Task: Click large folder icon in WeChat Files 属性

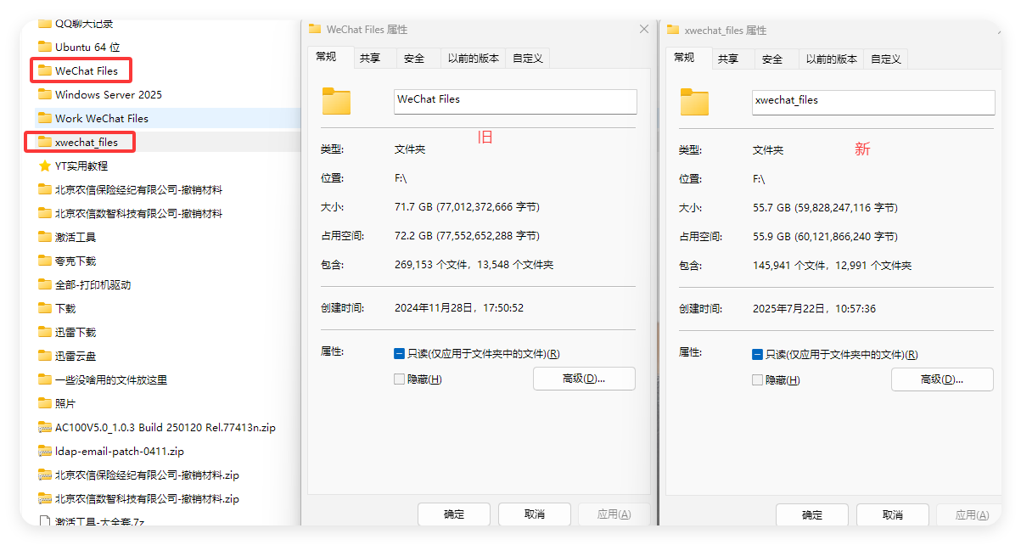Action: coord(336,101)
